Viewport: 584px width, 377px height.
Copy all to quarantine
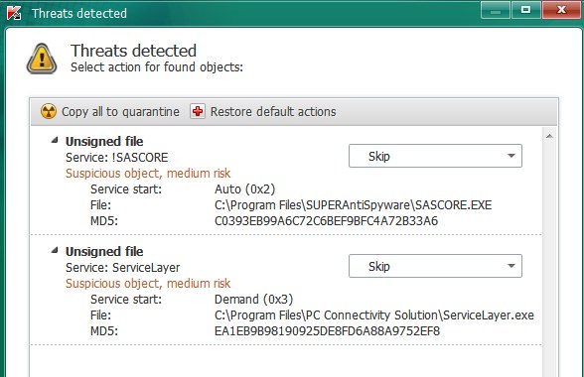(x=120, y=112)
